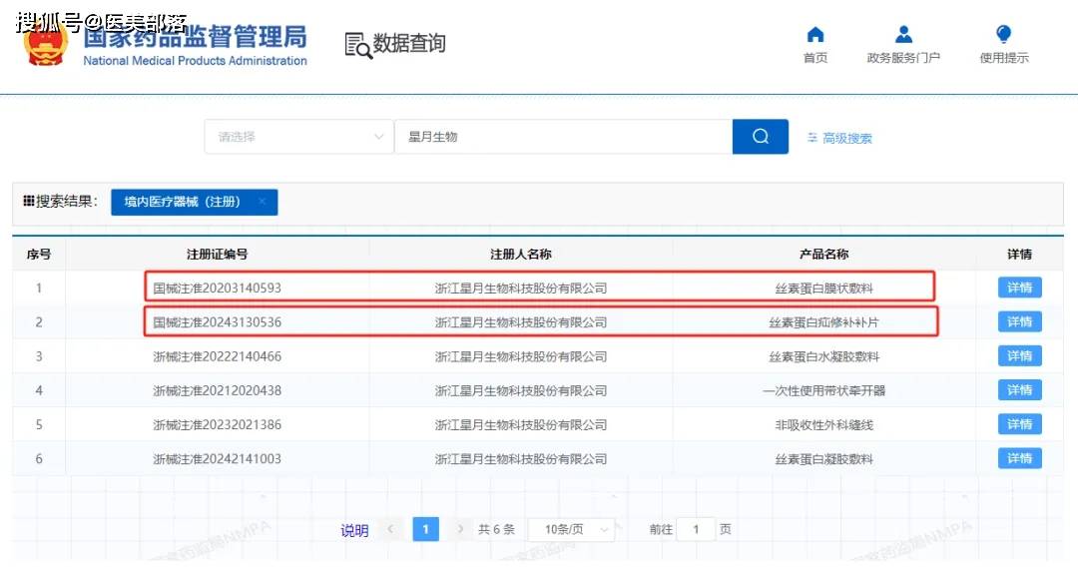Screen dimensions: 1078x587
Task: Click registration number 国械注准20243130536
Action: [x=218, y=321]
